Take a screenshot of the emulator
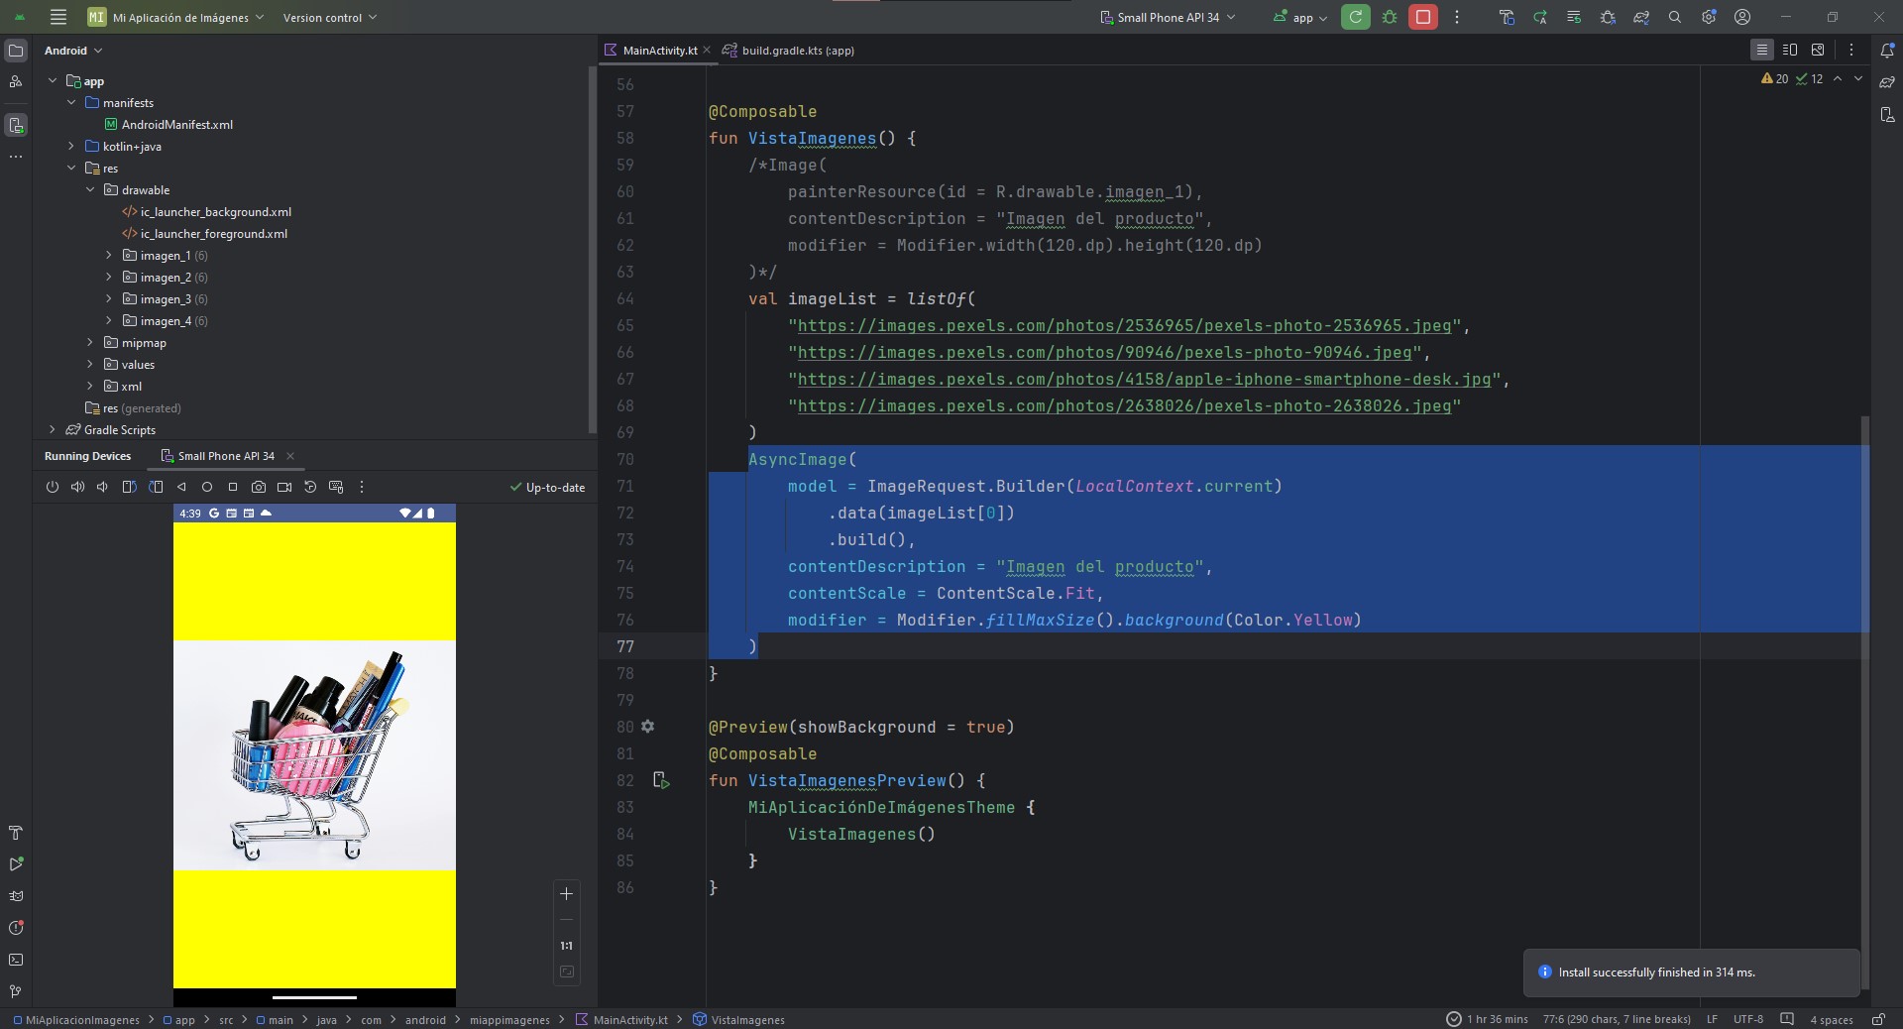 [x=259, y=487]
